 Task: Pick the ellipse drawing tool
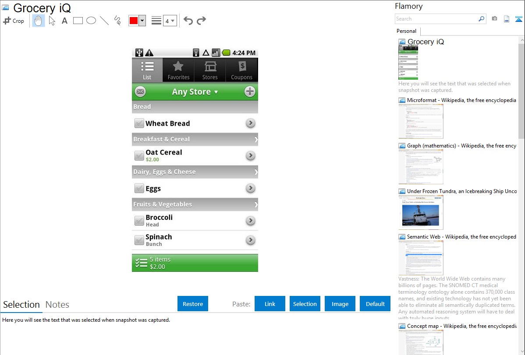click(91, 21)
